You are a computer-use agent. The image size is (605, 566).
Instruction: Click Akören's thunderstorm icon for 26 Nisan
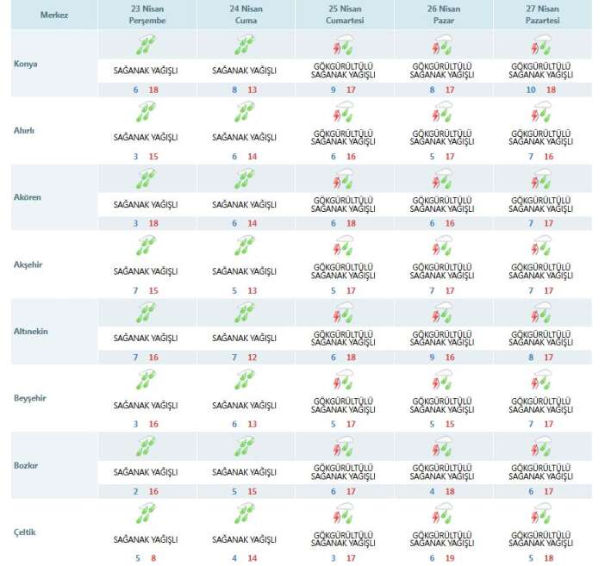pos(443,179)
